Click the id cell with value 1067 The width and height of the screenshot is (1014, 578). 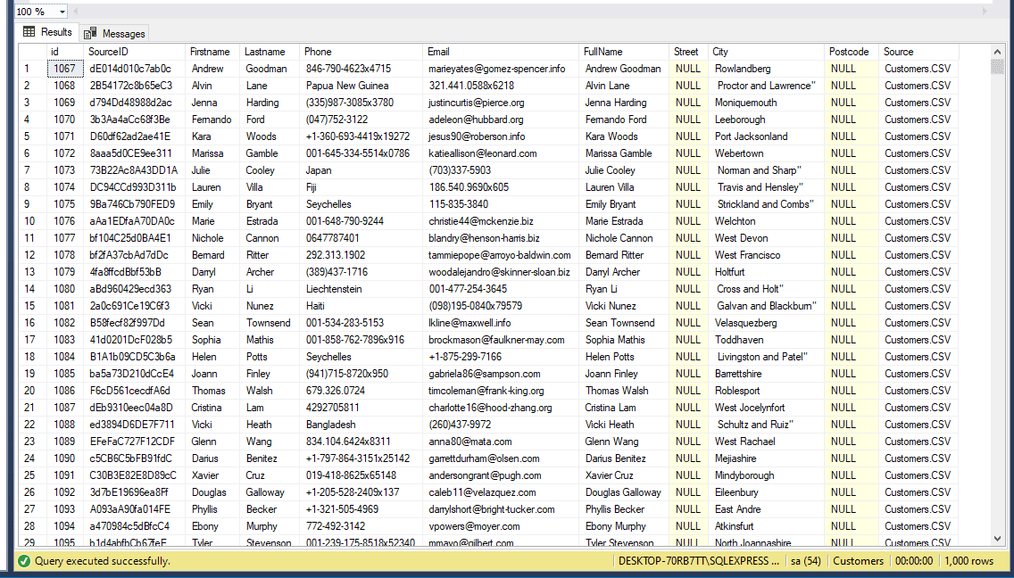(x=64, y=69)
